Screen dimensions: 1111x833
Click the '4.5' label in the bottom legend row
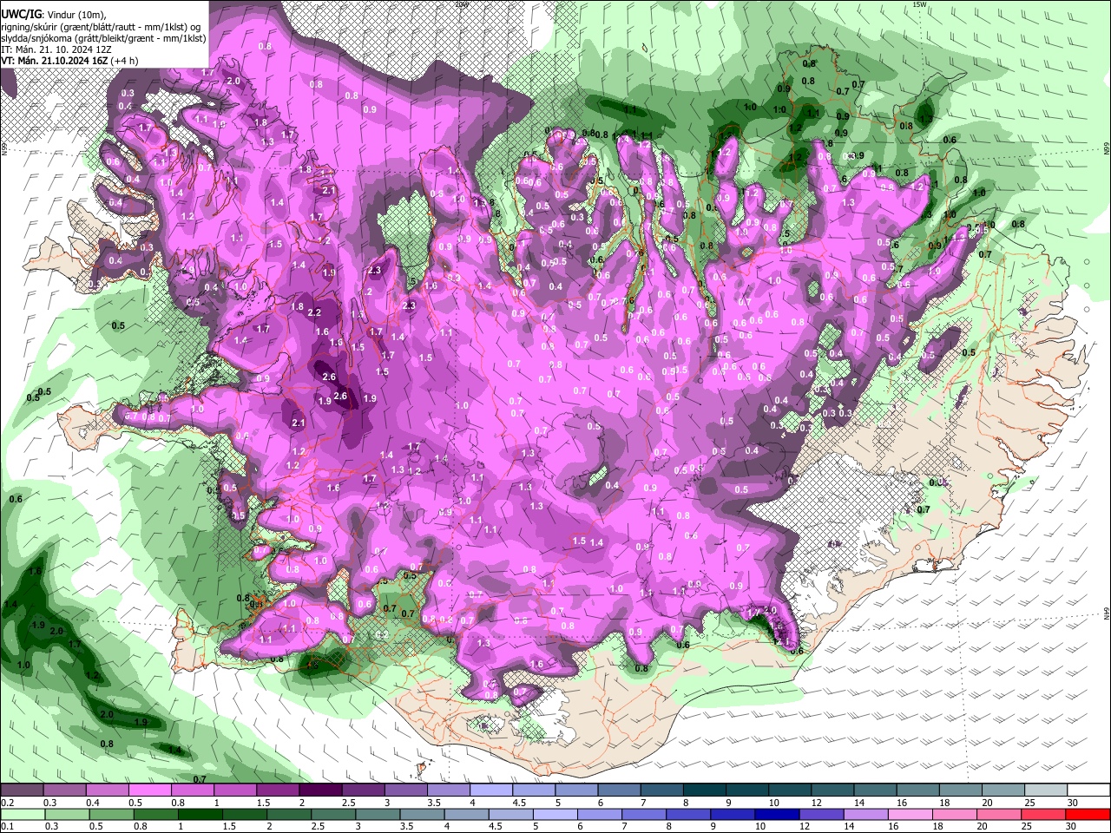click(x=495, y=826)
